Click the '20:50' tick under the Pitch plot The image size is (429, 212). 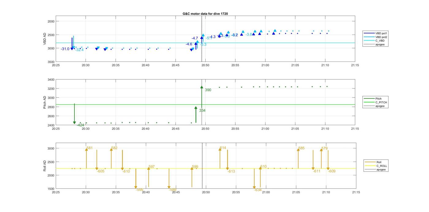click(205, 129)
